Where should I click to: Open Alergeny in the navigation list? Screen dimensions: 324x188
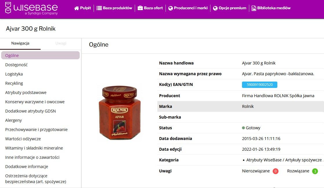point(14,120)
